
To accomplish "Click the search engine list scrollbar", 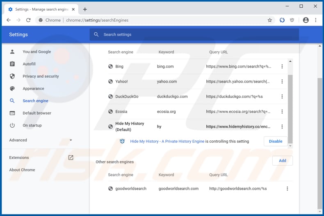I will [290, 109].
